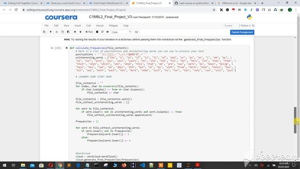Image resolution: width=300 pixels, height=169 pixels.
Task: Click inside the calculate_frequencies code cell
Action: pyautogui.click(x=159, y=103)
